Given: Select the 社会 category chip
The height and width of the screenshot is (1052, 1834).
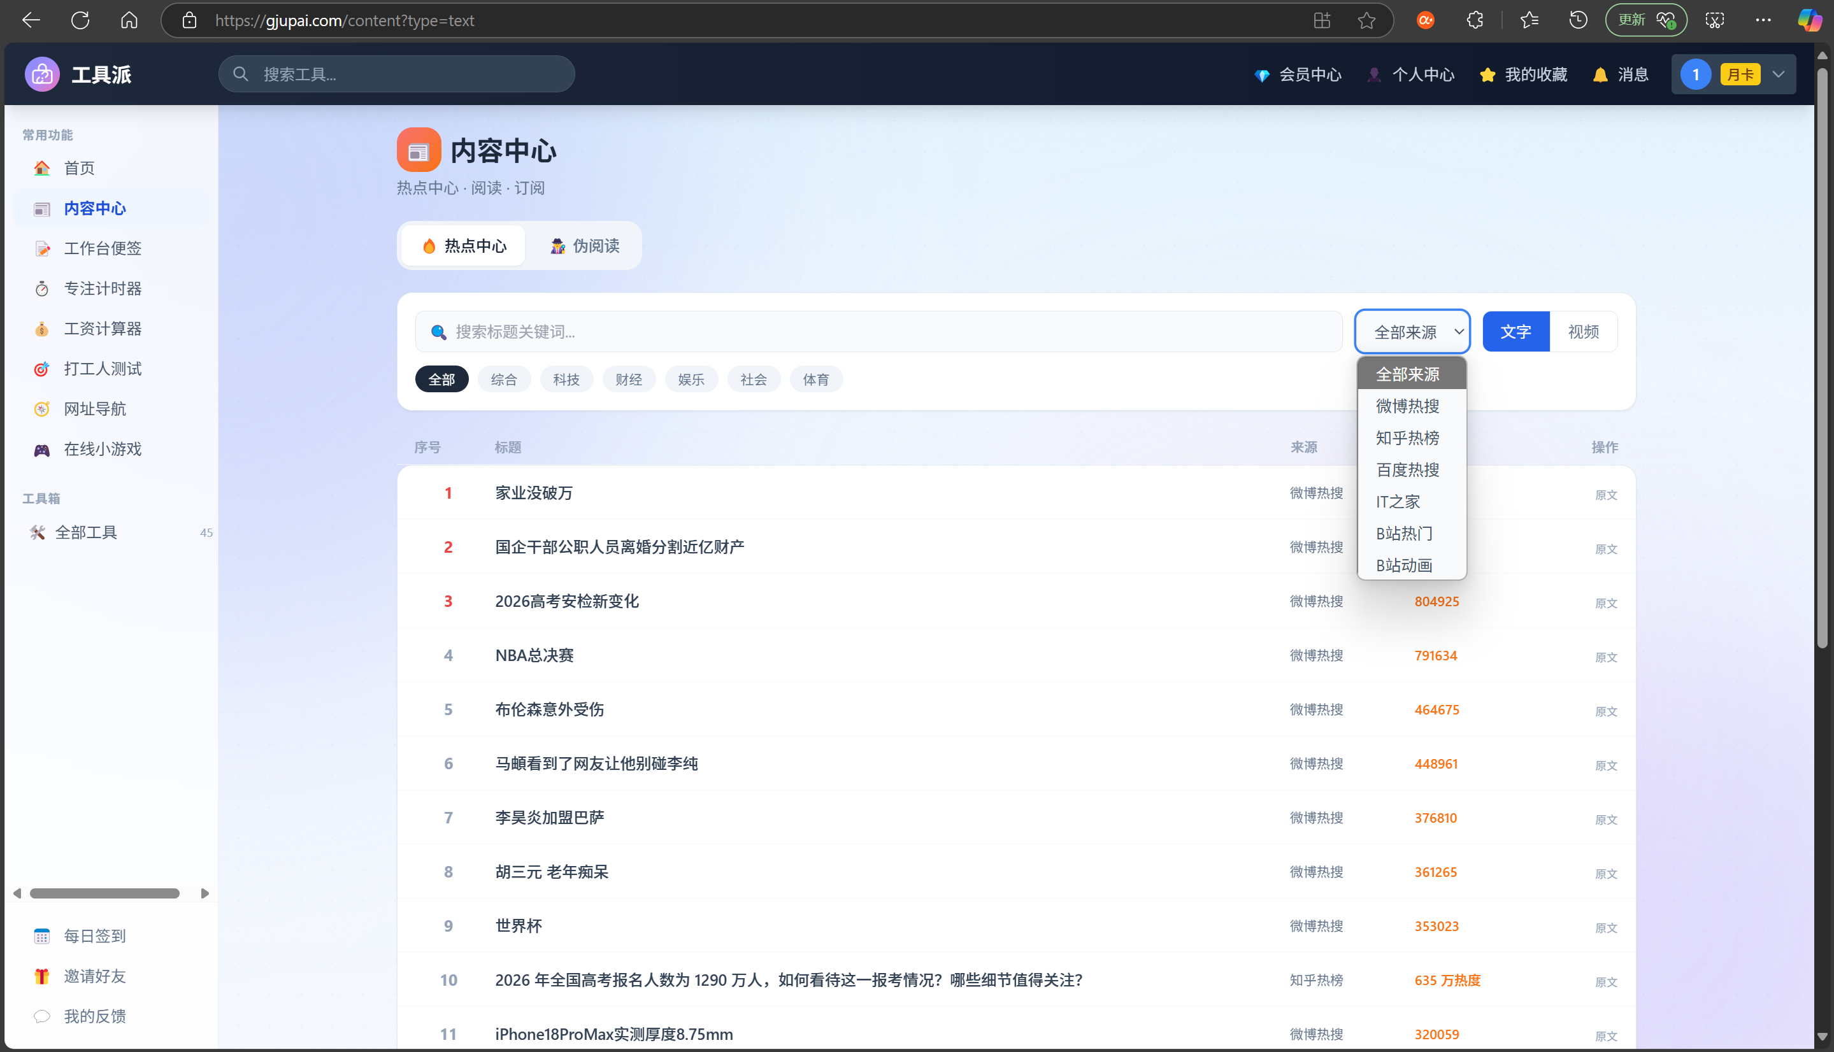Looking at the screenshot, I should tap(754, 380).
